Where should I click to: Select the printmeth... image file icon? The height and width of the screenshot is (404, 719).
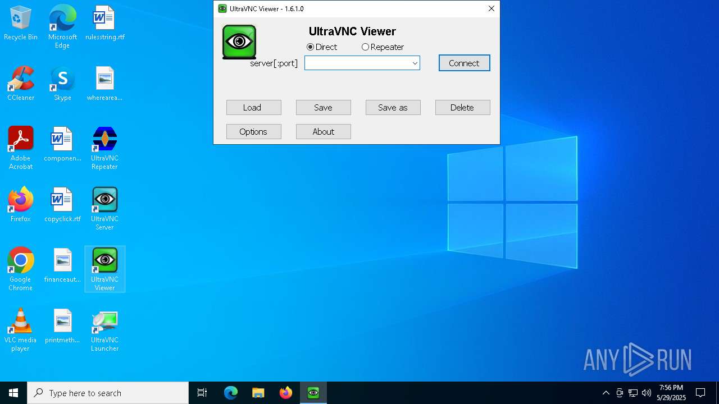[62, 327]
